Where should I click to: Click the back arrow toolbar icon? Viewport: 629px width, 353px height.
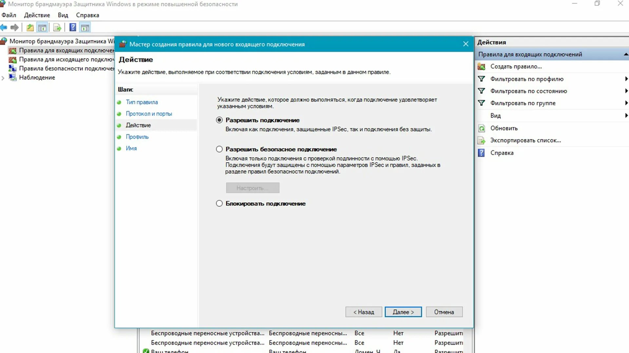tap(4, 27)
